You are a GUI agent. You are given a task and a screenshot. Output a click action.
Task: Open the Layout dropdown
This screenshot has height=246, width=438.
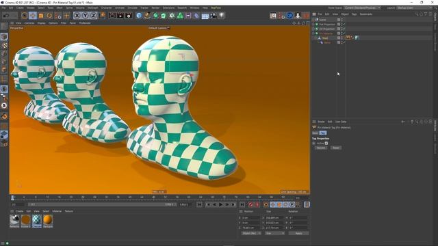click(x=415, y=8)
